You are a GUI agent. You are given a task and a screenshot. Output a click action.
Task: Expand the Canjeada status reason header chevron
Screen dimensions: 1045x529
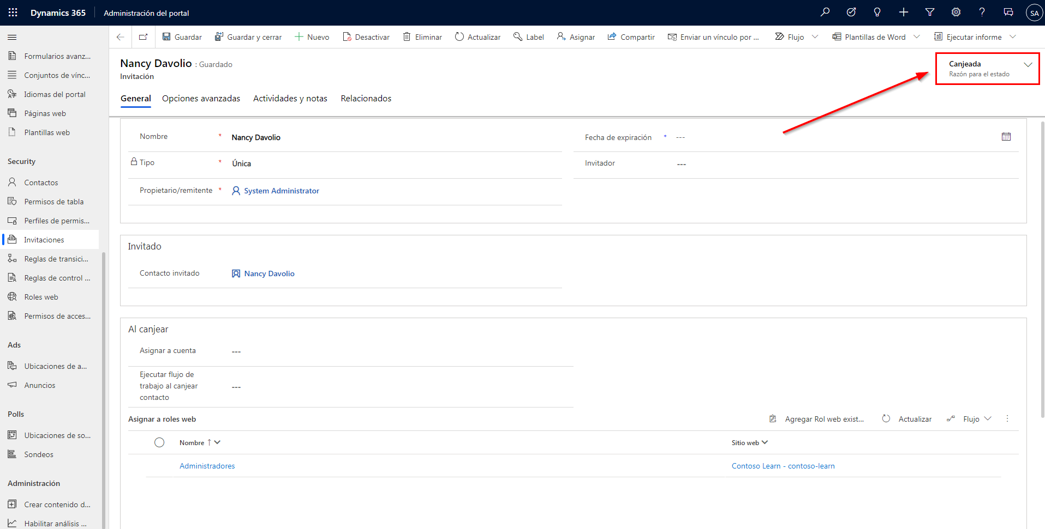click(1028, 65)
